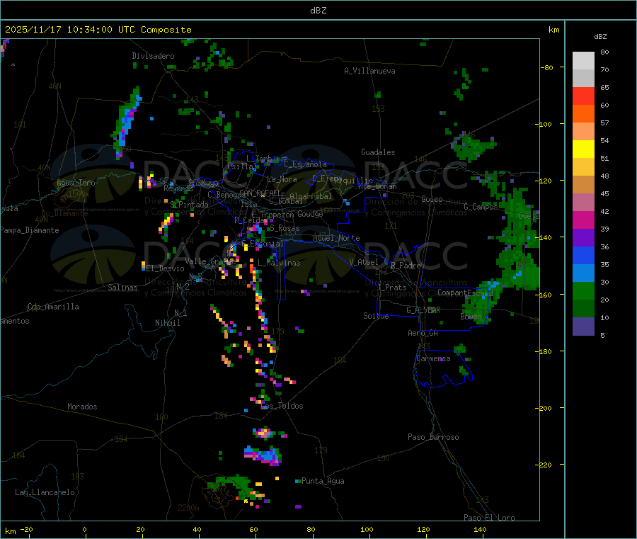Click the 'Aero_GA' map label
637x539 pixels.
point(423,333)
